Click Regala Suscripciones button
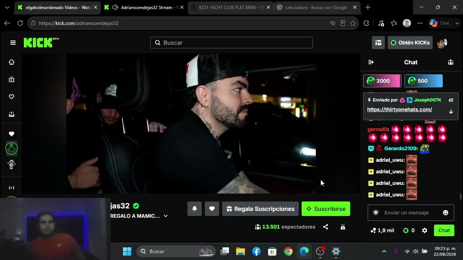The height and width of the screenshot is (260, 463). pos(260,209)
